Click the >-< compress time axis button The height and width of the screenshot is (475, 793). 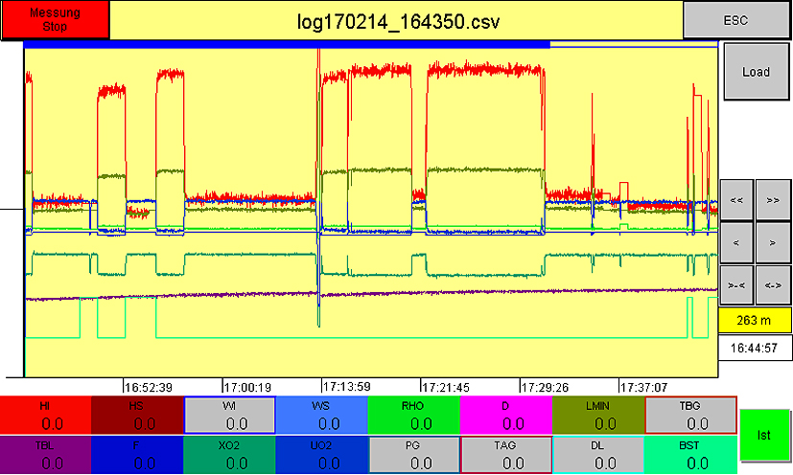[736, 285]
